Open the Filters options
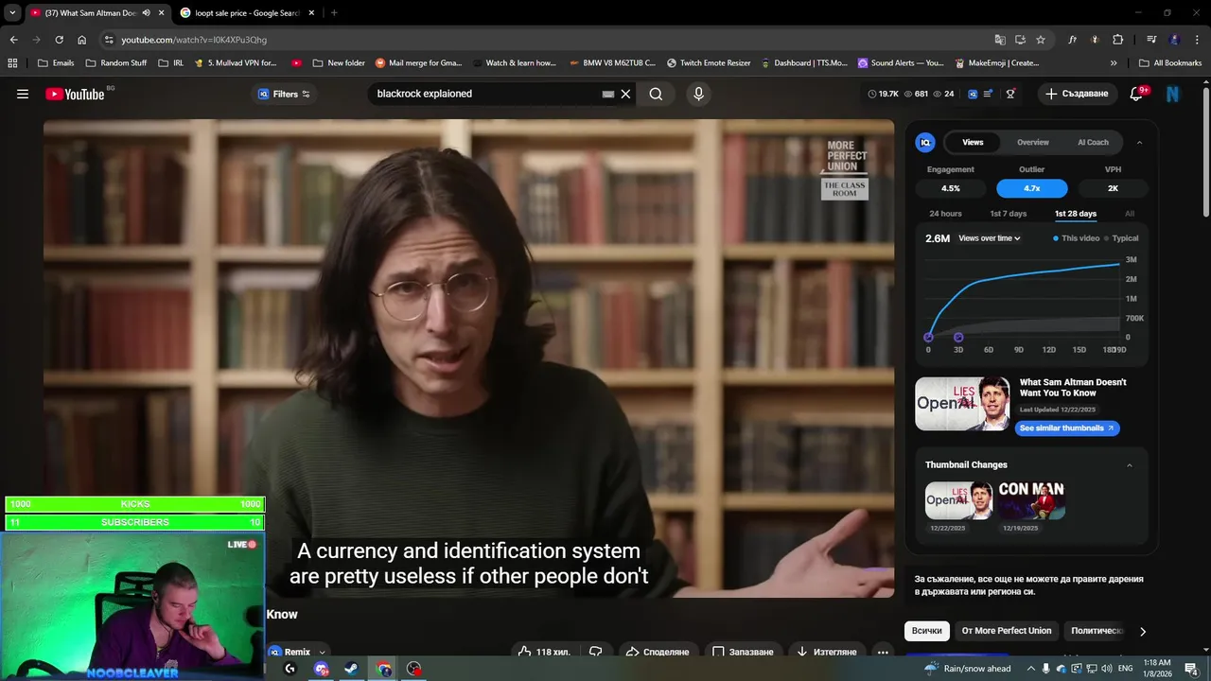This screenshot has height=681, width=1211. [284, 94]
